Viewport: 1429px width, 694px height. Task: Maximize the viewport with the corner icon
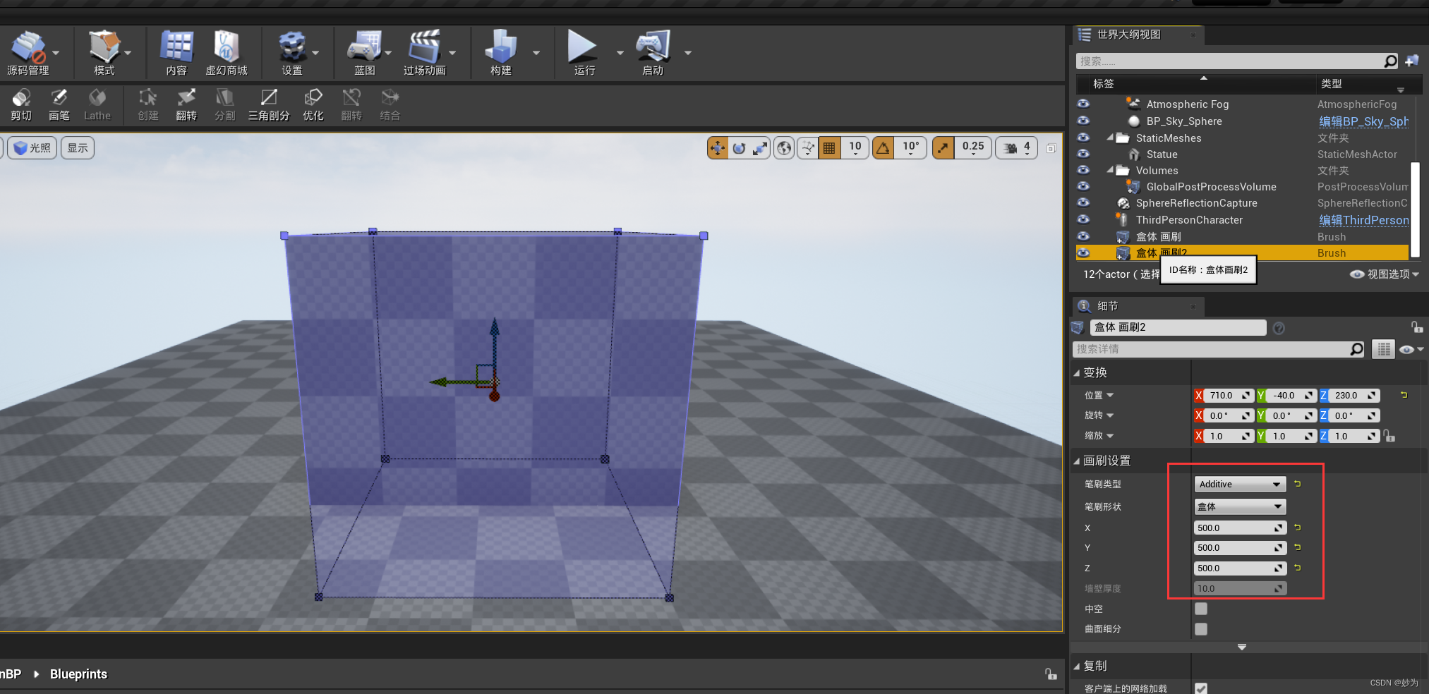[1051, 148]
